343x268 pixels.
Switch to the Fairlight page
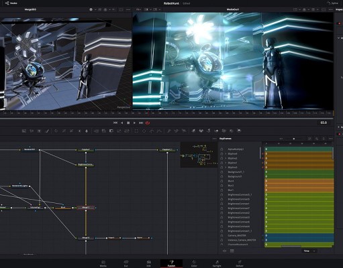pyautogui.click(x=217, y=263)
